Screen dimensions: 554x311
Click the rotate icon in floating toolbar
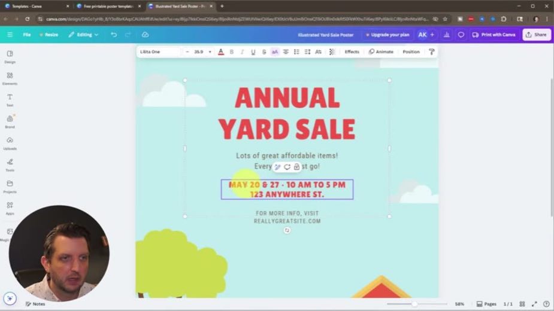pos(287,167)
